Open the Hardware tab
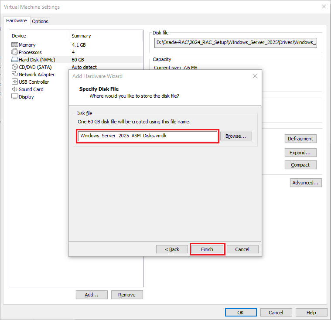The width and height of the screenshot is (331, 320). coord(17,21)
